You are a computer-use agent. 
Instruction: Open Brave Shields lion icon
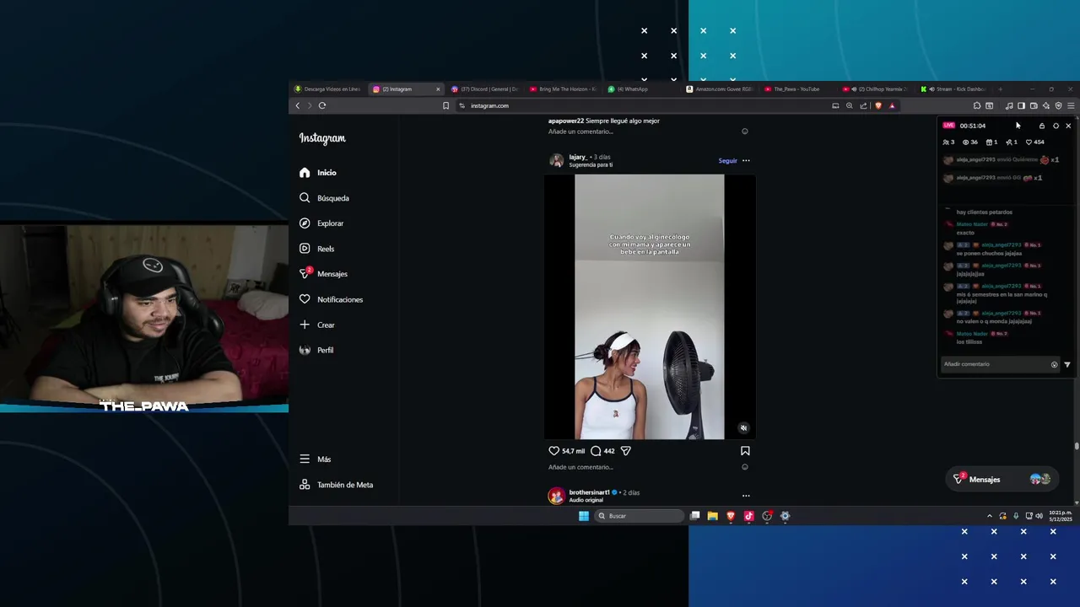[878, 105]
